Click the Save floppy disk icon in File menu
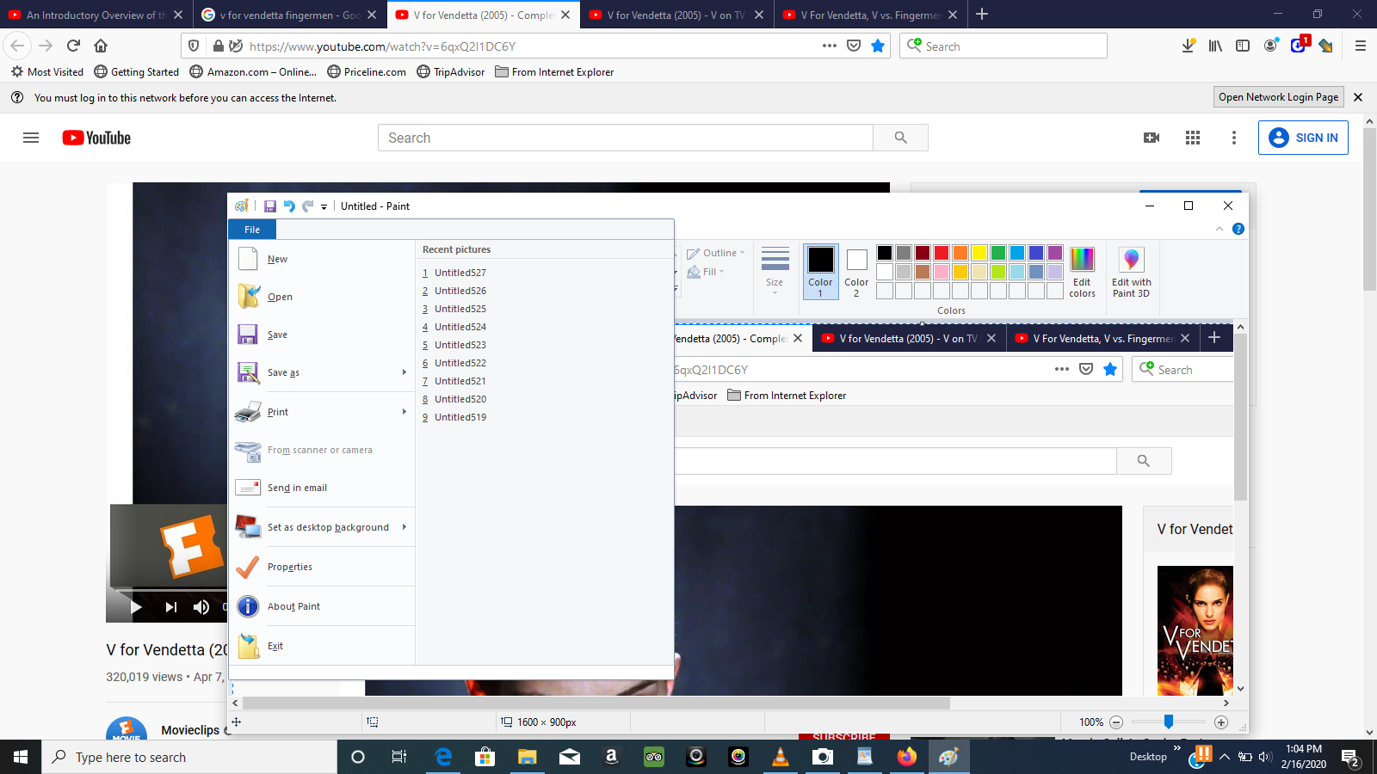The width and height of the screenshot is (1377, 774). pos(248,335)
